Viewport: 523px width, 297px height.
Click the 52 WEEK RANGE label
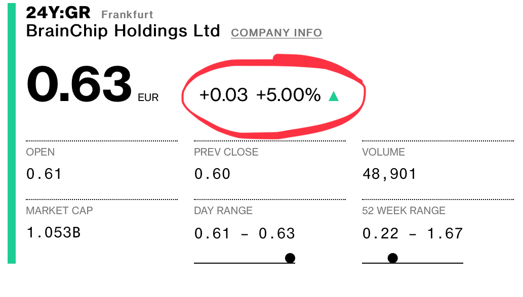click(x=404, y=211)
